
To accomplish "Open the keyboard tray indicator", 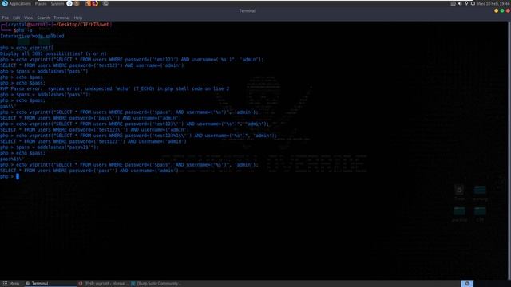I will 453,3.
